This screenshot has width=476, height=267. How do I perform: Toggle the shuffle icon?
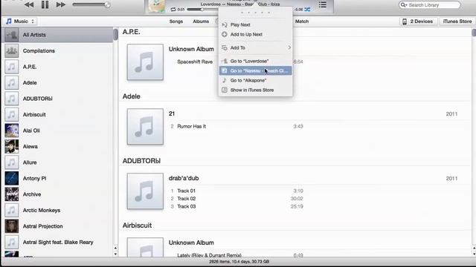coord(307,10)
